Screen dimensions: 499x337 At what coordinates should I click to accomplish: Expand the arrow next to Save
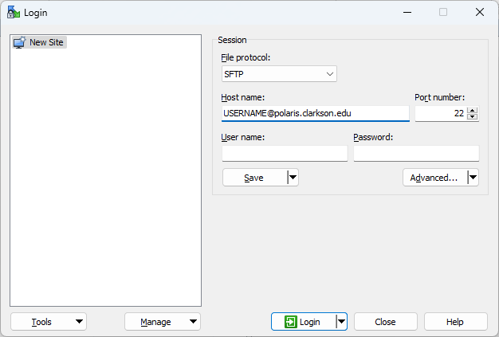pos(293,178)
